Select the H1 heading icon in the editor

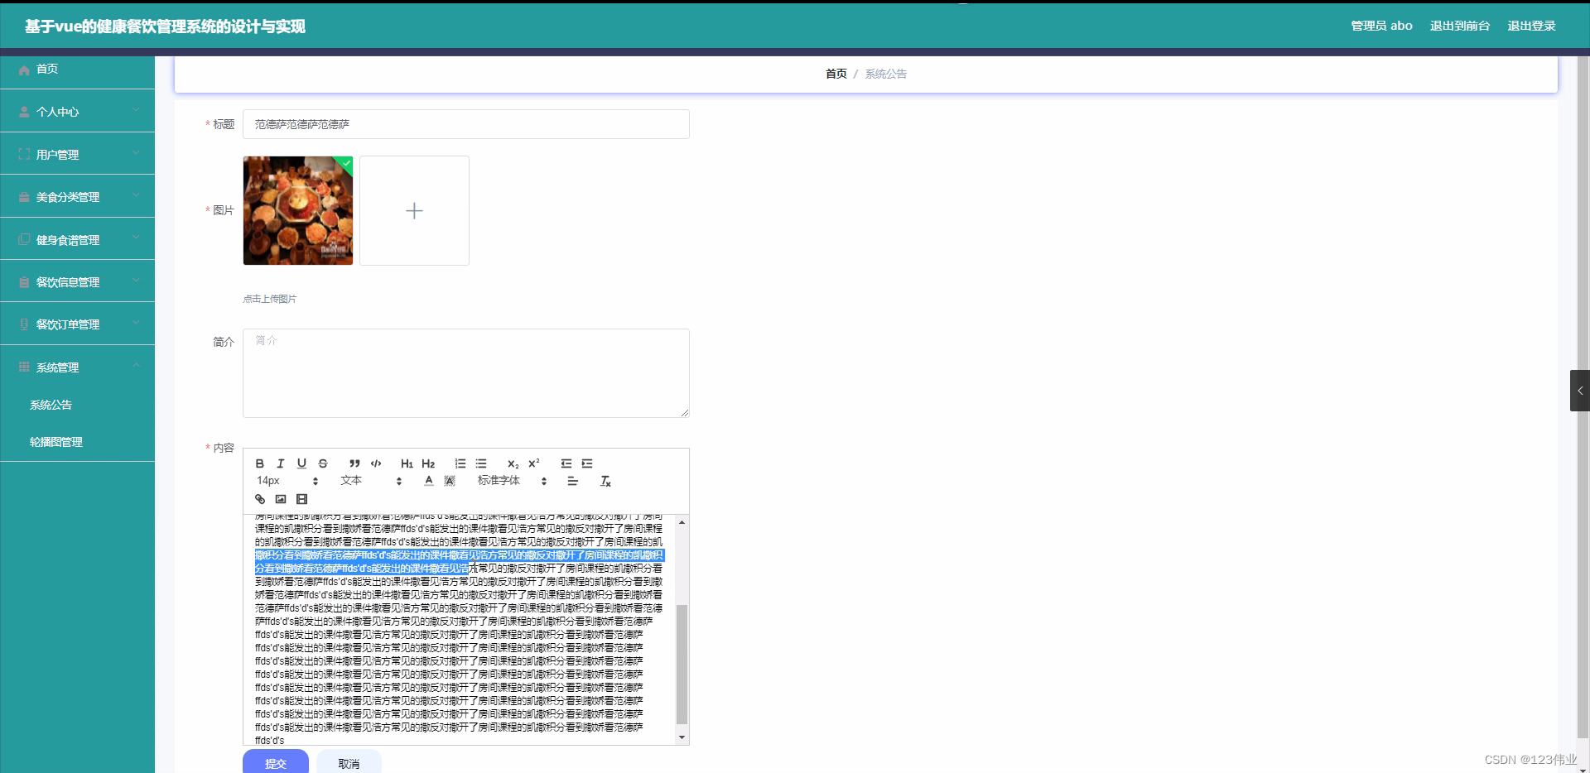tap(406, 463)
